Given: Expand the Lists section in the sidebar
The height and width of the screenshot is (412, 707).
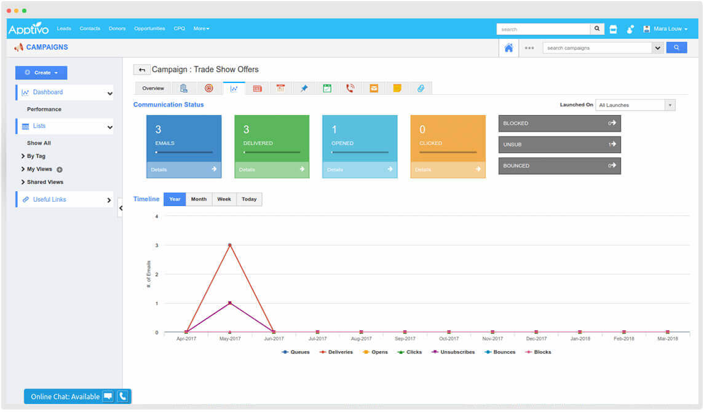Looking at the screenshot, I should pyautogui.click(x=65, y=126).
